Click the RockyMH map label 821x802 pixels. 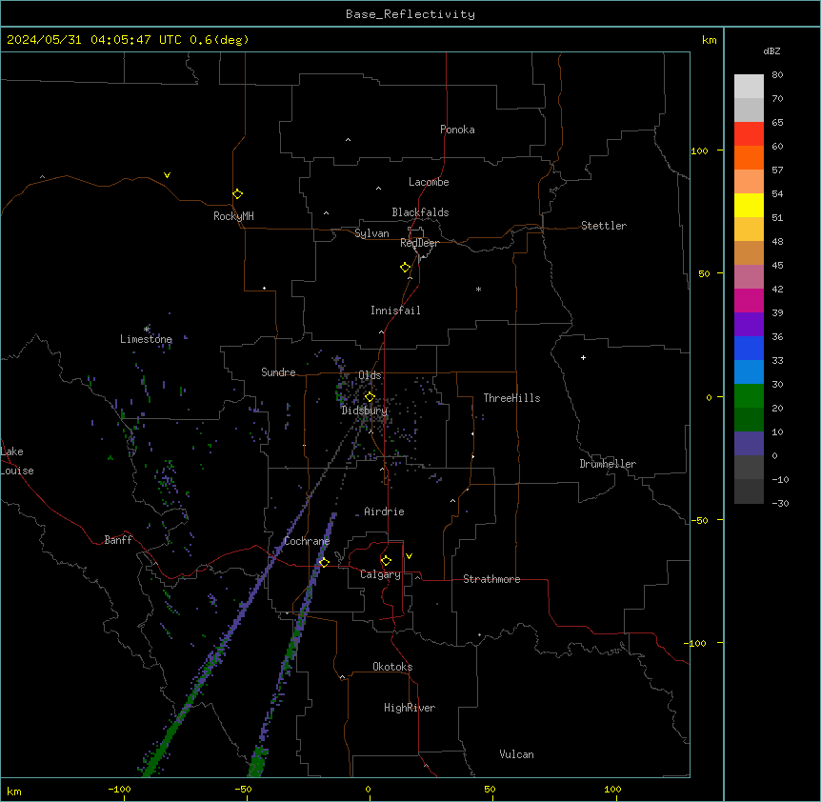tap(233, 216)
